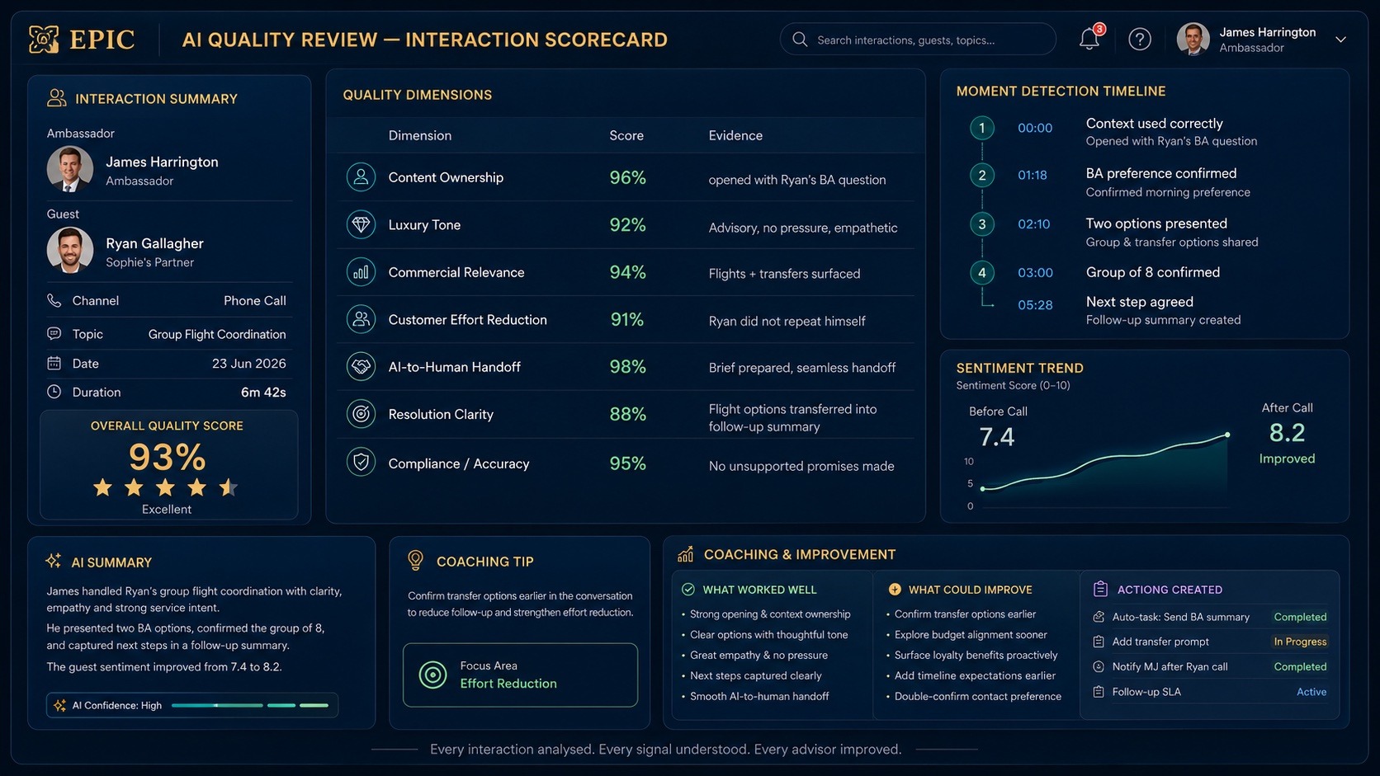Click 'Group Flight Coordination' topic value
The height and width of the screenshot is (776, 1380).
click(x=217, y=334)
